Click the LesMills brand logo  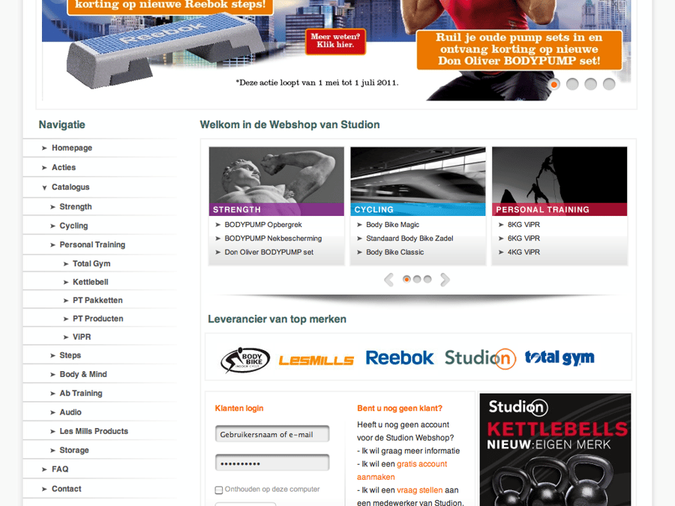316,359
